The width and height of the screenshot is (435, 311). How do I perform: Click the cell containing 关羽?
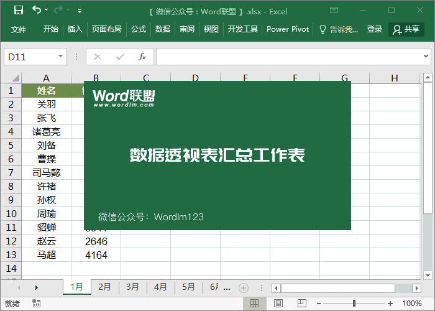click(47, 104)
